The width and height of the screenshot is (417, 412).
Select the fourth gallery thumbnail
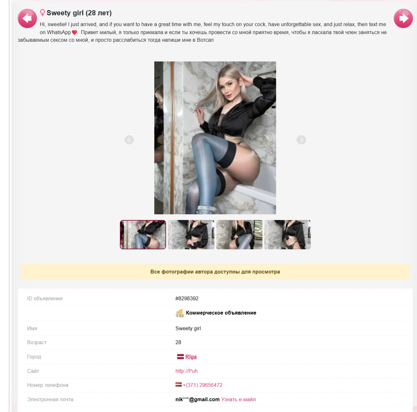pos(287,235)
